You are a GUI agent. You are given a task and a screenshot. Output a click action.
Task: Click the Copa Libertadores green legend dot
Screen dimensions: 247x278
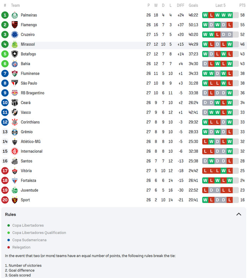point(8,225)
